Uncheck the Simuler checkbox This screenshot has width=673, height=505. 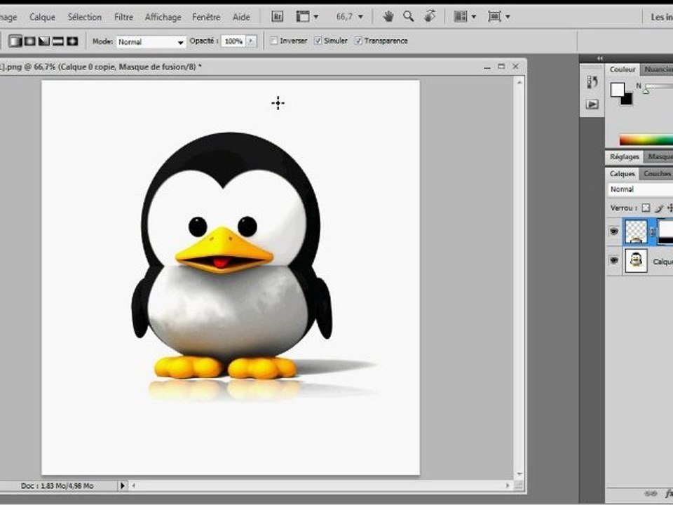[318, 41]
